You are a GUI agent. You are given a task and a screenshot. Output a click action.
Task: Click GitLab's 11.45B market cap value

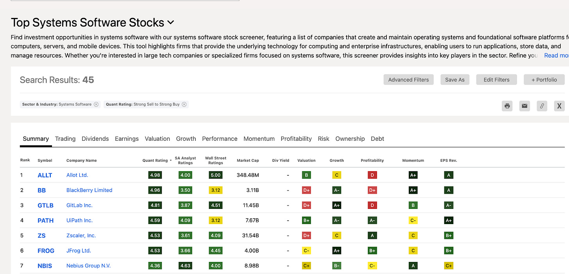coord(251,205)
